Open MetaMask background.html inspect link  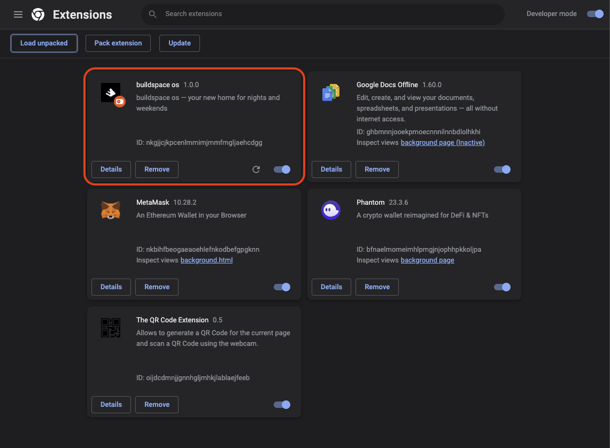(x=206, y=260)
